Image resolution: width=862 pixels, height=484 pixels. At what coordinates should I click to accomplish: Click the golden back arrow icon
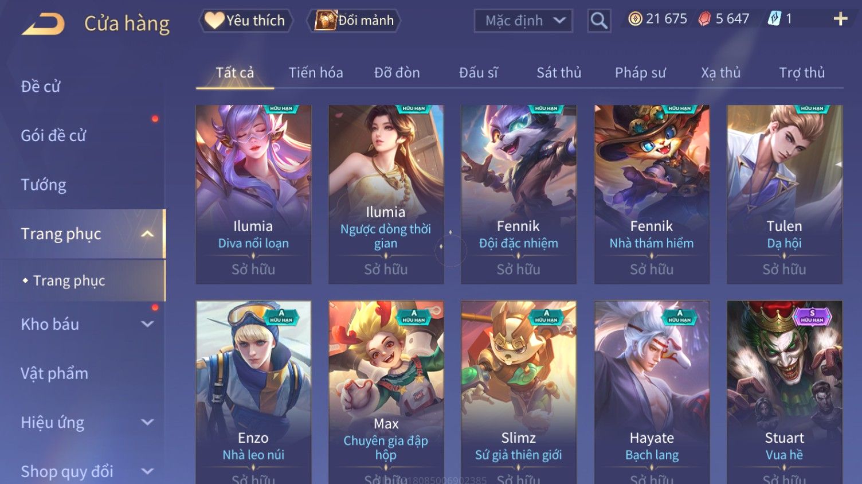[x=43, y=24]
